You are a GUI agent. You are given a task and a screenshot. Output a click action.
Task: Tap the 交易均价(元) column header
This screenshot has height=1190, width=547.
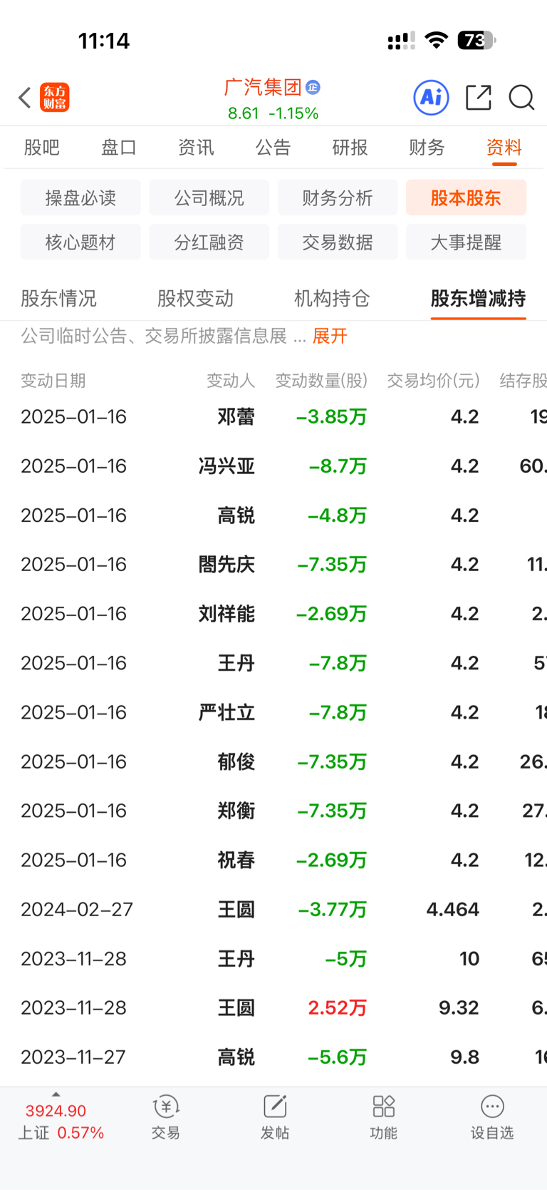(433, 381)
